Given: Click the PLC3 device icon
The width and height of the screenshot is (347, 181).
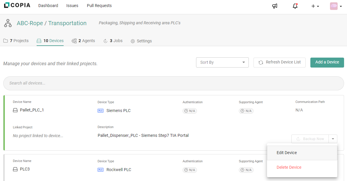Looking at the screenshot, I should click(x=15, y=169).
